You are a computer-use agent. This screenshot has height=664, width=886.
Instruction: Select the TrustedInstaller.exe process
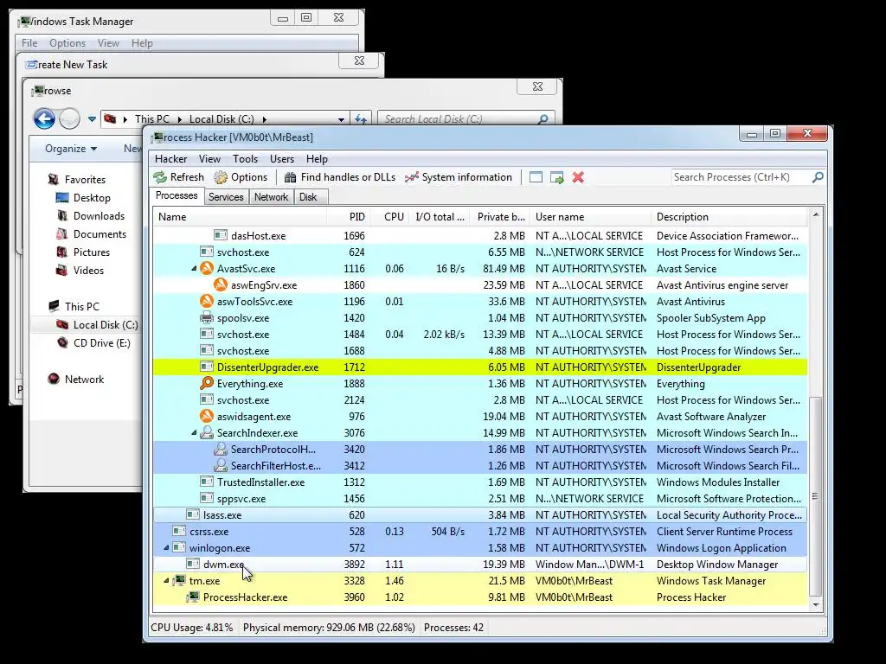(479, 482)
